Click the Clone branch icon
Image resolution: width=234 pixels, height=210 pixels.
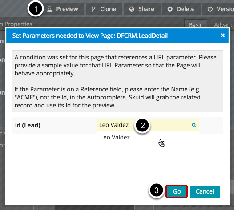click(93, 9)
